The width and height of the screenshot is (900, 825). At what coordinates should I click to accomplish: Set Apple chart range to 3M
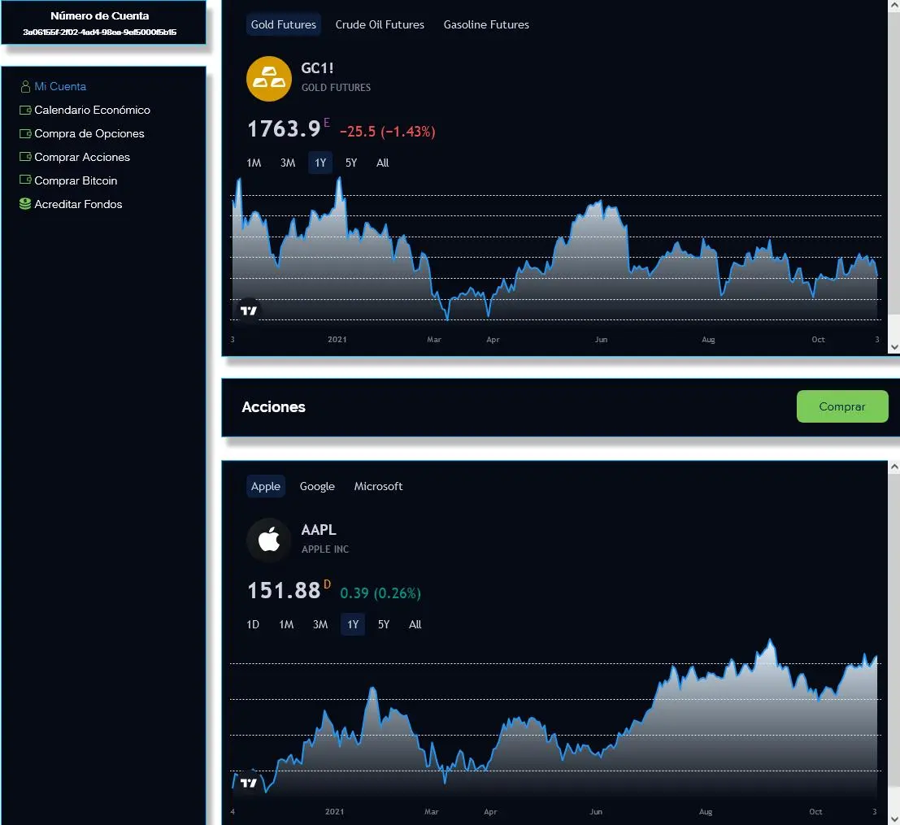click(320, 625)
